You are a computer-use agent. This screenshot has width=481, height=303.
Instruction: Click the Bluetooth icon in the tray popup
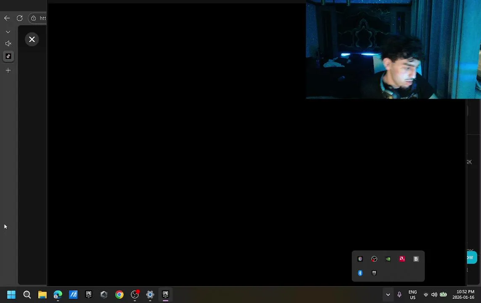point(360,273)
